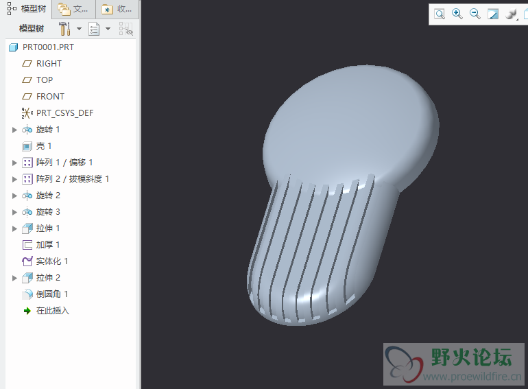Click the Repaint icon
This screenshot has width=528, height=389.
493,14
